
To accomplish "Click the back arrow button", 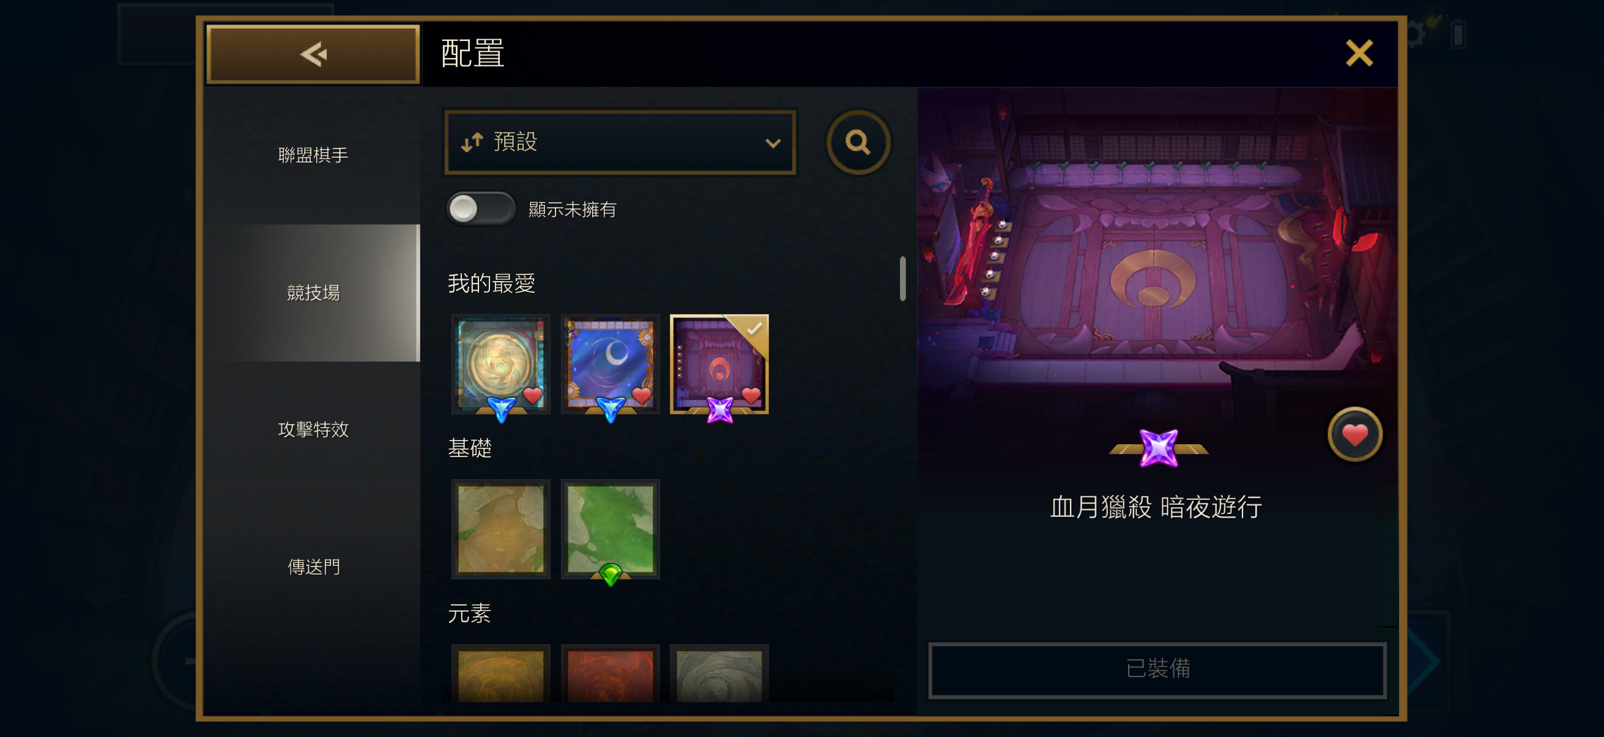I will [x=313, y=54].
